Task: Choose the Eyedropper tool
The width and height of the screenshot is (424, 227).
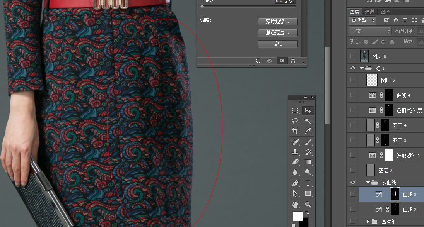Action: 308,131
